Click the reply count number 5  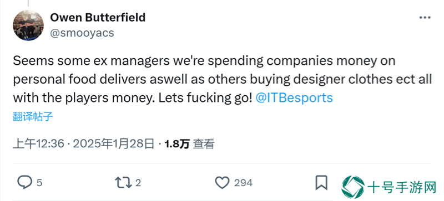[x=39, y=183]
